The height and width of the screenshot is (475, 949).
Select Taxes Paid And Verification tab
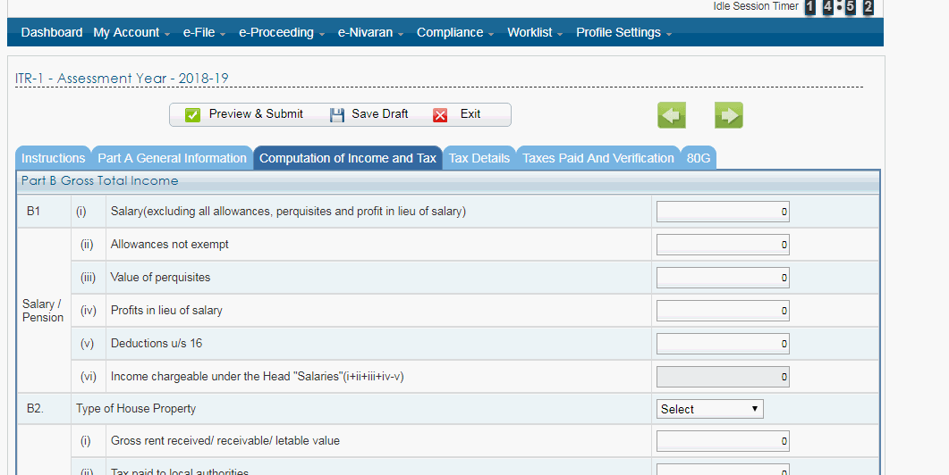click(x=598, y=158)
